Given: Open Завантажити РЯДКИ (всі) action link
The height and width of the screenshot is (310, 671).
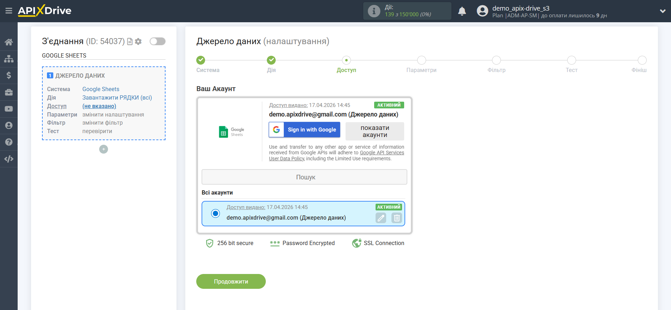Looking at the screenshot, I should pos(117,97).
